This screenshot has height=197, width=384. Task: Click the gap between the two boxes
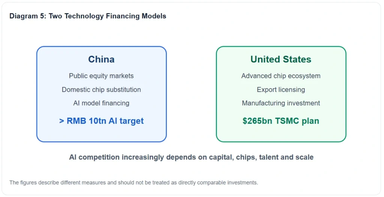(x=191, y=94)
